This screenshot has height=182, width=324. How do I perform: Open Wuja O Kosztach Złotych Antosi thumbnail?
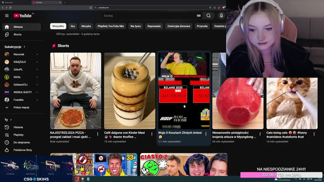[x=184, y=91]
